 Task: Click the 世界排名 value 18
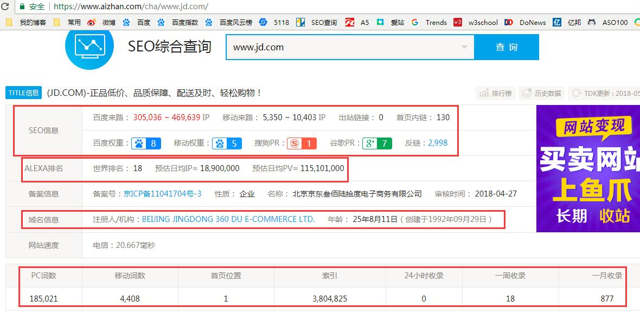click(138, 168)
